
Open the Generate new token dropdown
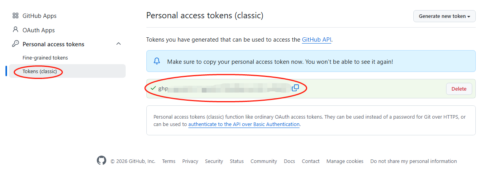pyautogui.click(x=444, y=16)
